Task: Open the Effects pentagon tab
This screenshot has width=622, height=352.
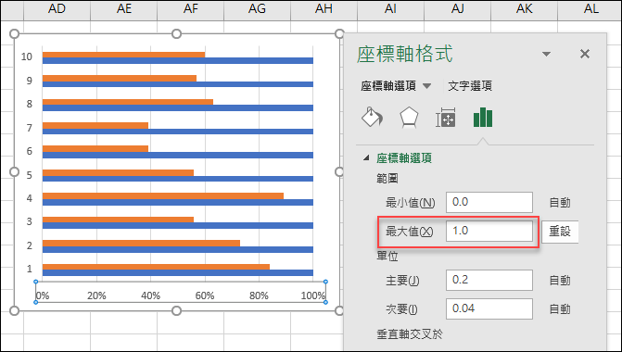Action: pyautogui.click(x=409, y=118)
